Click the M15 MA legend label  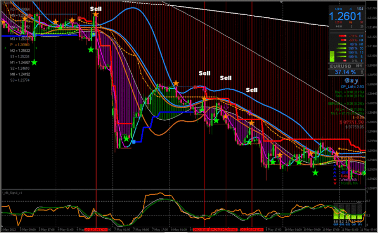pos(346,158)
